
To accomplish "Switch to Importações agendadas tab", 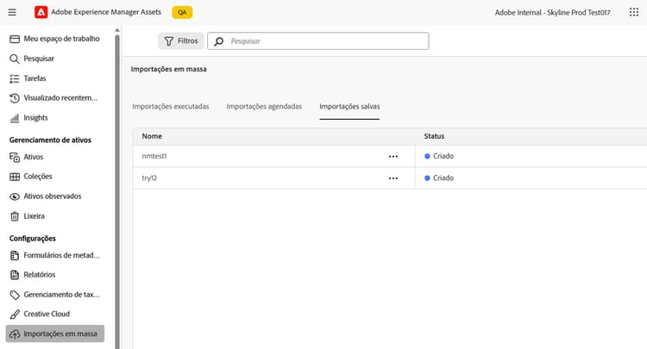I will [264, 106].
